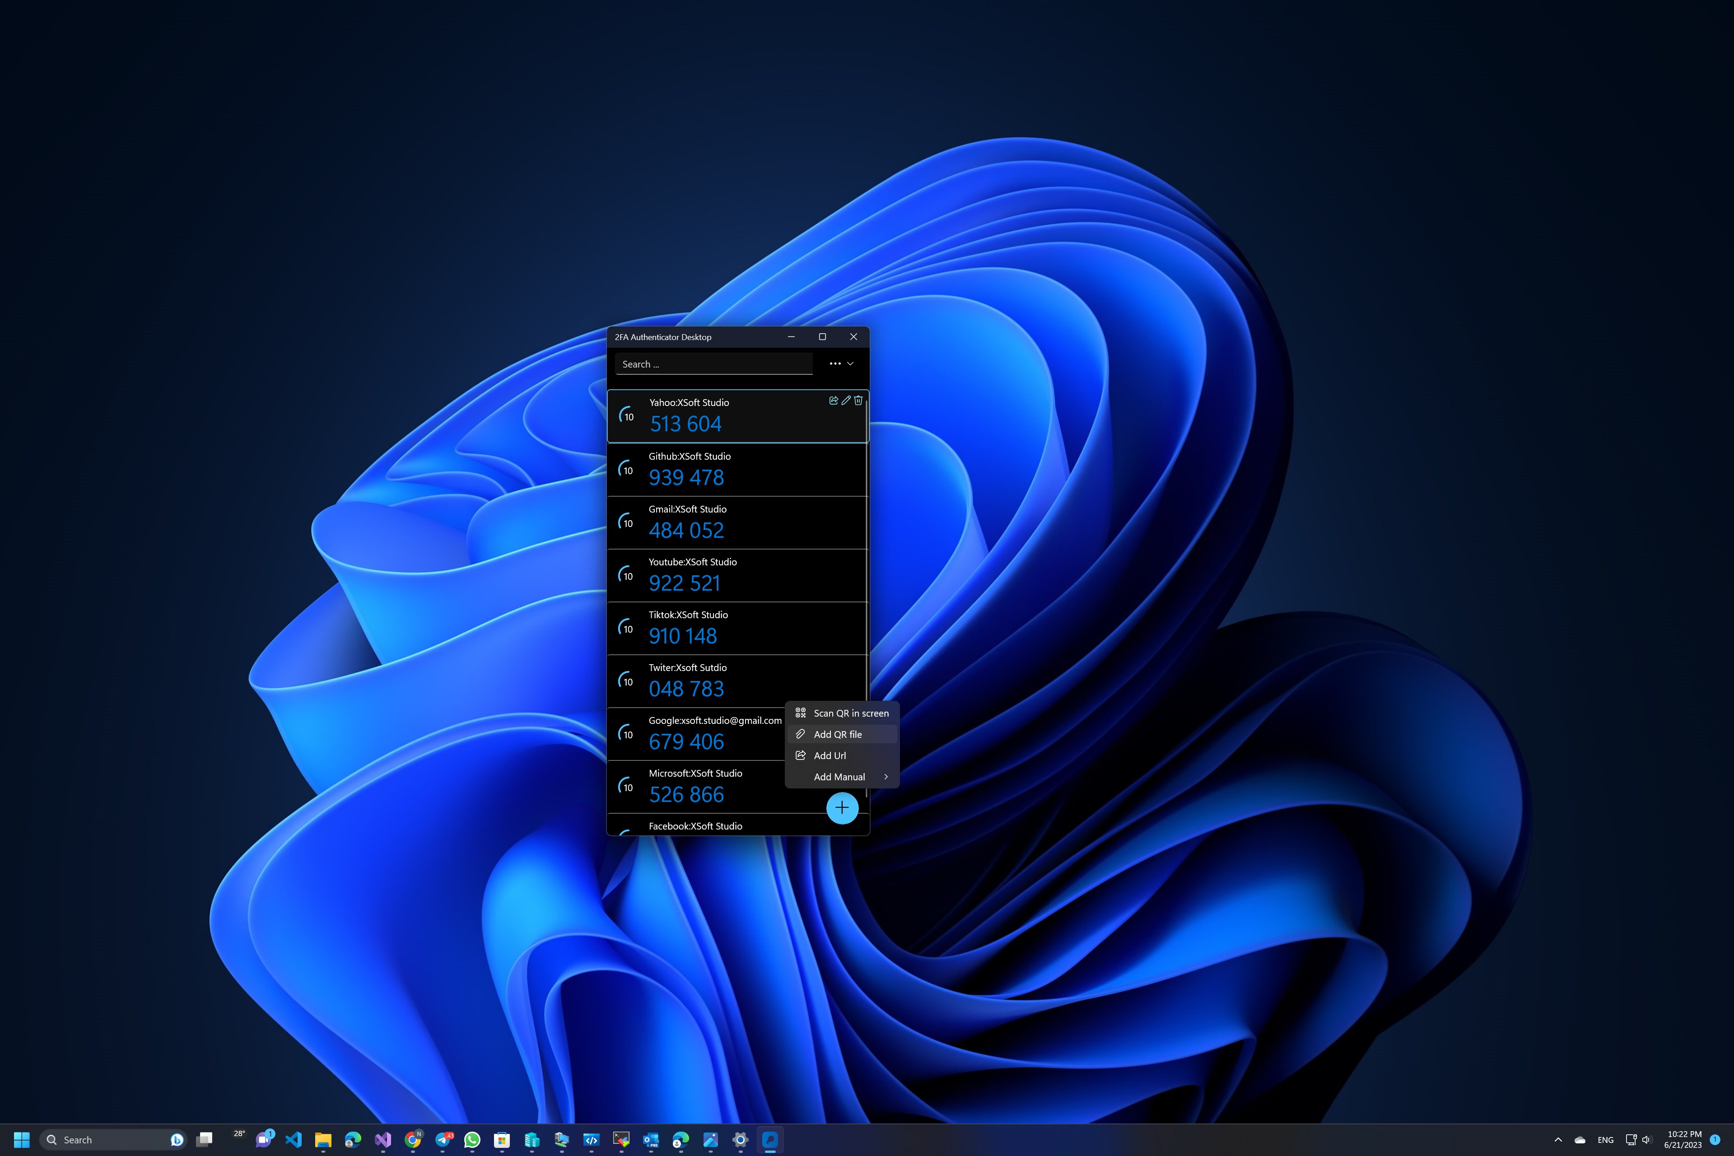Viewport: 1734px width, 1156px height.
Task: Click the Windows Start button
Action: tap(21, 1139)
